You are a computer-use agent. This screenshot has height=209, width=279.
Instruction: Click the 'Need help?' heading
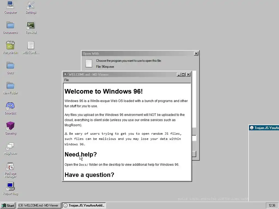coord(81,154)
